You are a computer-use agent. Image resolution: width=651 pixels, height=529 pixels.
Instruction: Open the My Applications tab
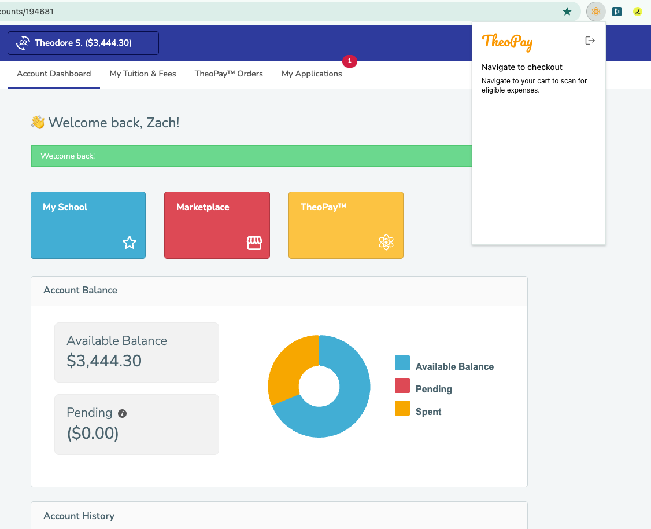(x=312, y=74)
